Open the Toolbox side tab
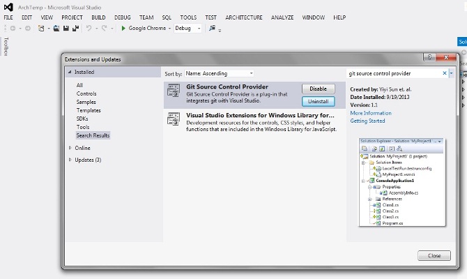 [6, 47]
